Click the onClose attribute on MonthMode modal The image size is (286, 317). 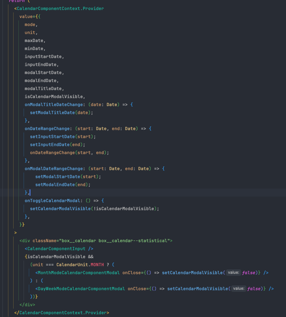pos(132,273)
